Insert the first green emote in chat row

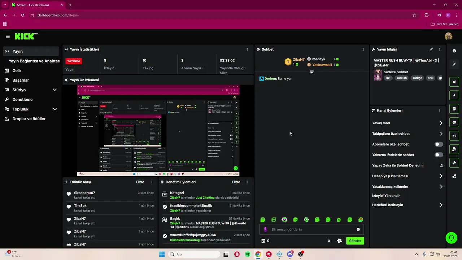coord(263,220)
